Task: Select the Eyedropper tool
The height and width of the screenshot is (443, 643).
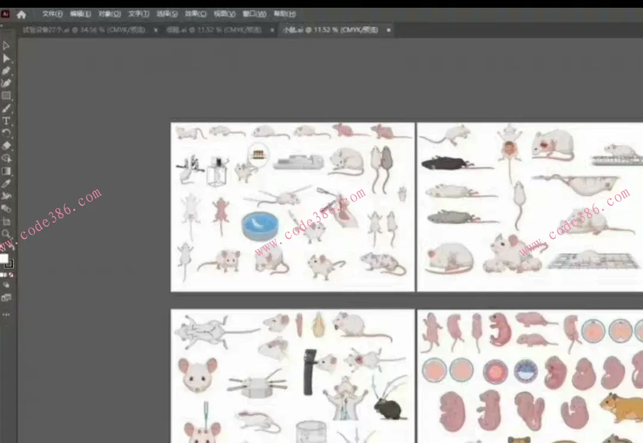Action: click(x=6, y=183)
